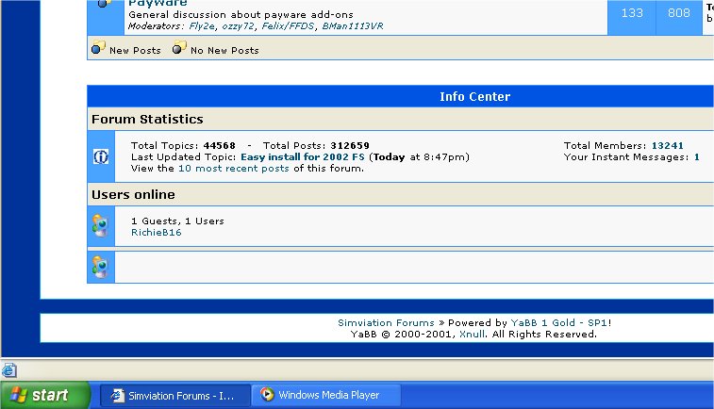Click the '1 Guests, 1 Users' text
The image size is (714, 409).
(x=177, y=221)
